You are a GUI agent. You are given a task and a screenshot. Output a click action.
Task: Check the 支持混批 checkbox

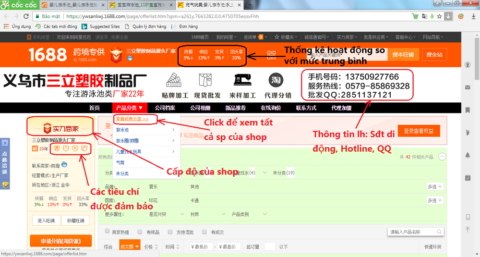point(170,232)
